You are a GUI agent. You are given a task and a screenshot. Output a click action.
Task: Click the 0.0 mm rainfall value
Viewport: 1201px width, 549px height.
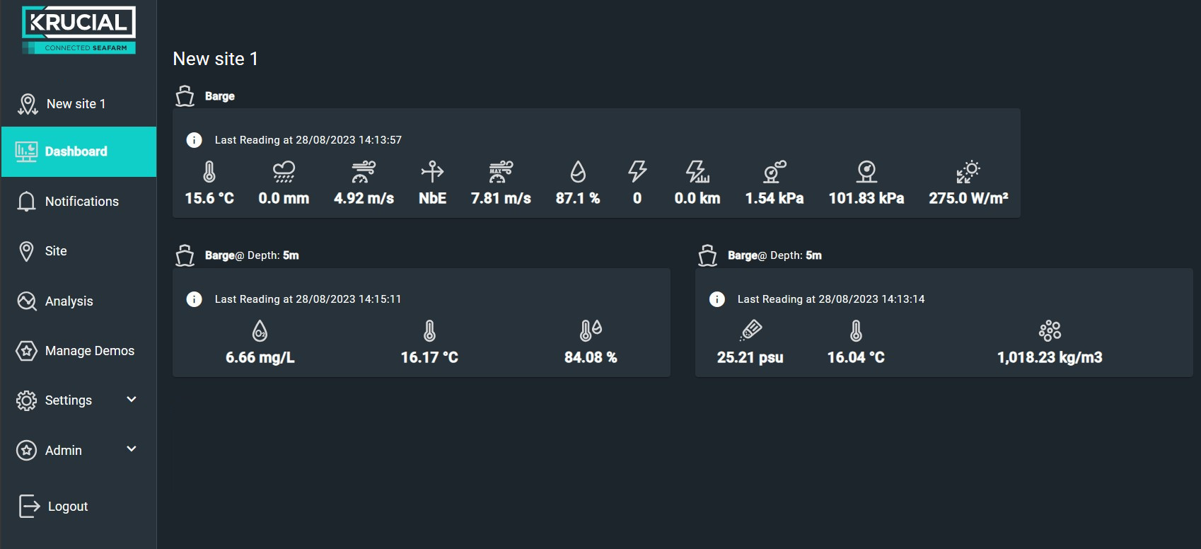pos(284,199)
